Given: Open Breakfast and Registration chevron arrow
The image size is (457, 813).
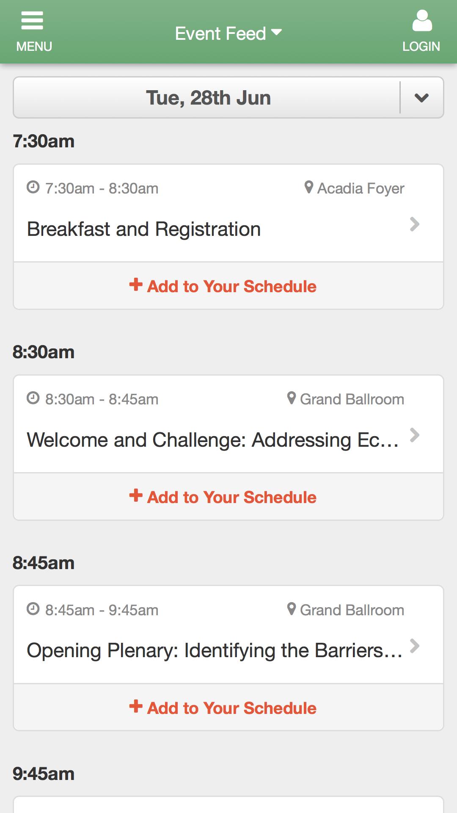Looking at the screenshot, I should coord(415,224).
